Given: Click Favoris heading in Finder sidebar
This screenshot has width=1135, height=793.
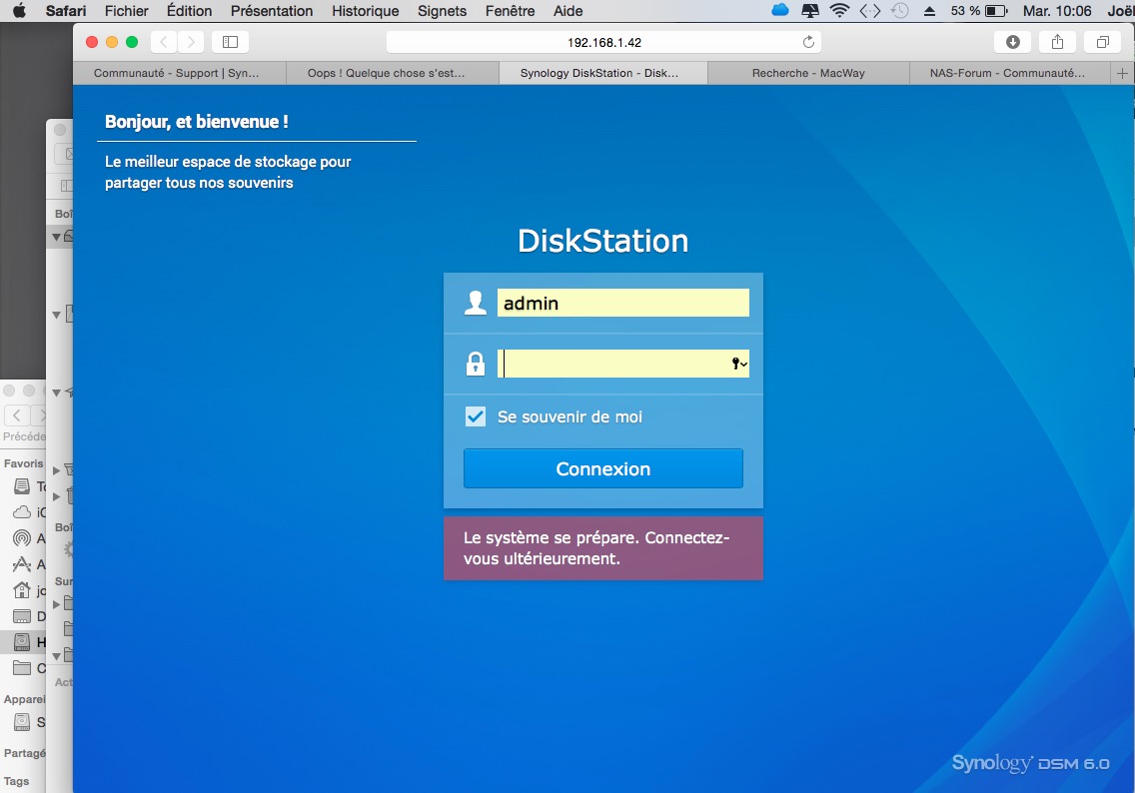Looking at the screenshot, I should click(x=24, y=463).
